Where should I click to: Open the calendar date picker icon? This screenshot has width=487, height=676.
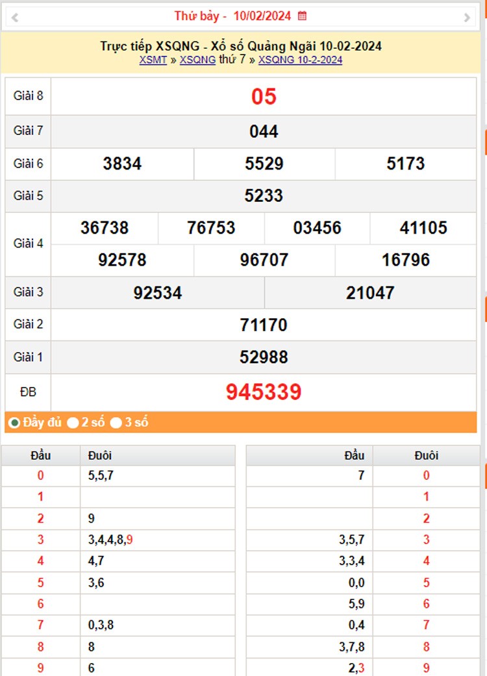[x=302, y=16]
